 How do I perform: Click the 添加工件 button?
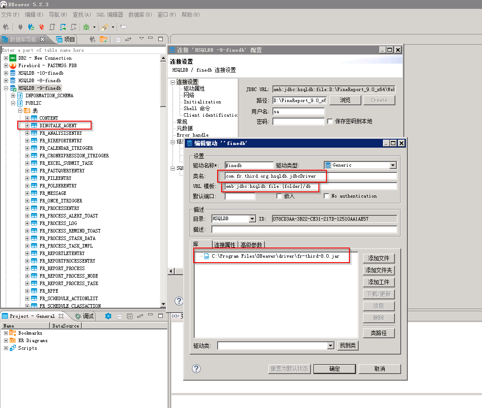(x=379, y=282)
